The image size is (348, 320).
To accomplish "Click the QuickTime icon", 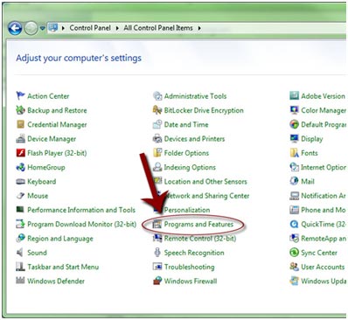I will pyautogui.click(x=295, y=224).
